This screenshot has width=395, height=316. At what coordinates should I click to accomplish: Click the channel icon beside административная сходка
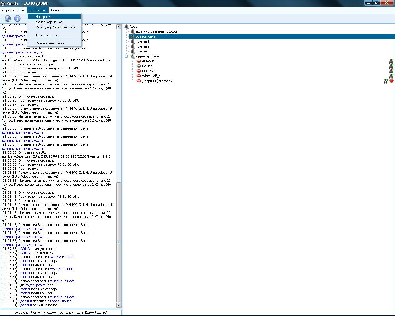point(132,31)
